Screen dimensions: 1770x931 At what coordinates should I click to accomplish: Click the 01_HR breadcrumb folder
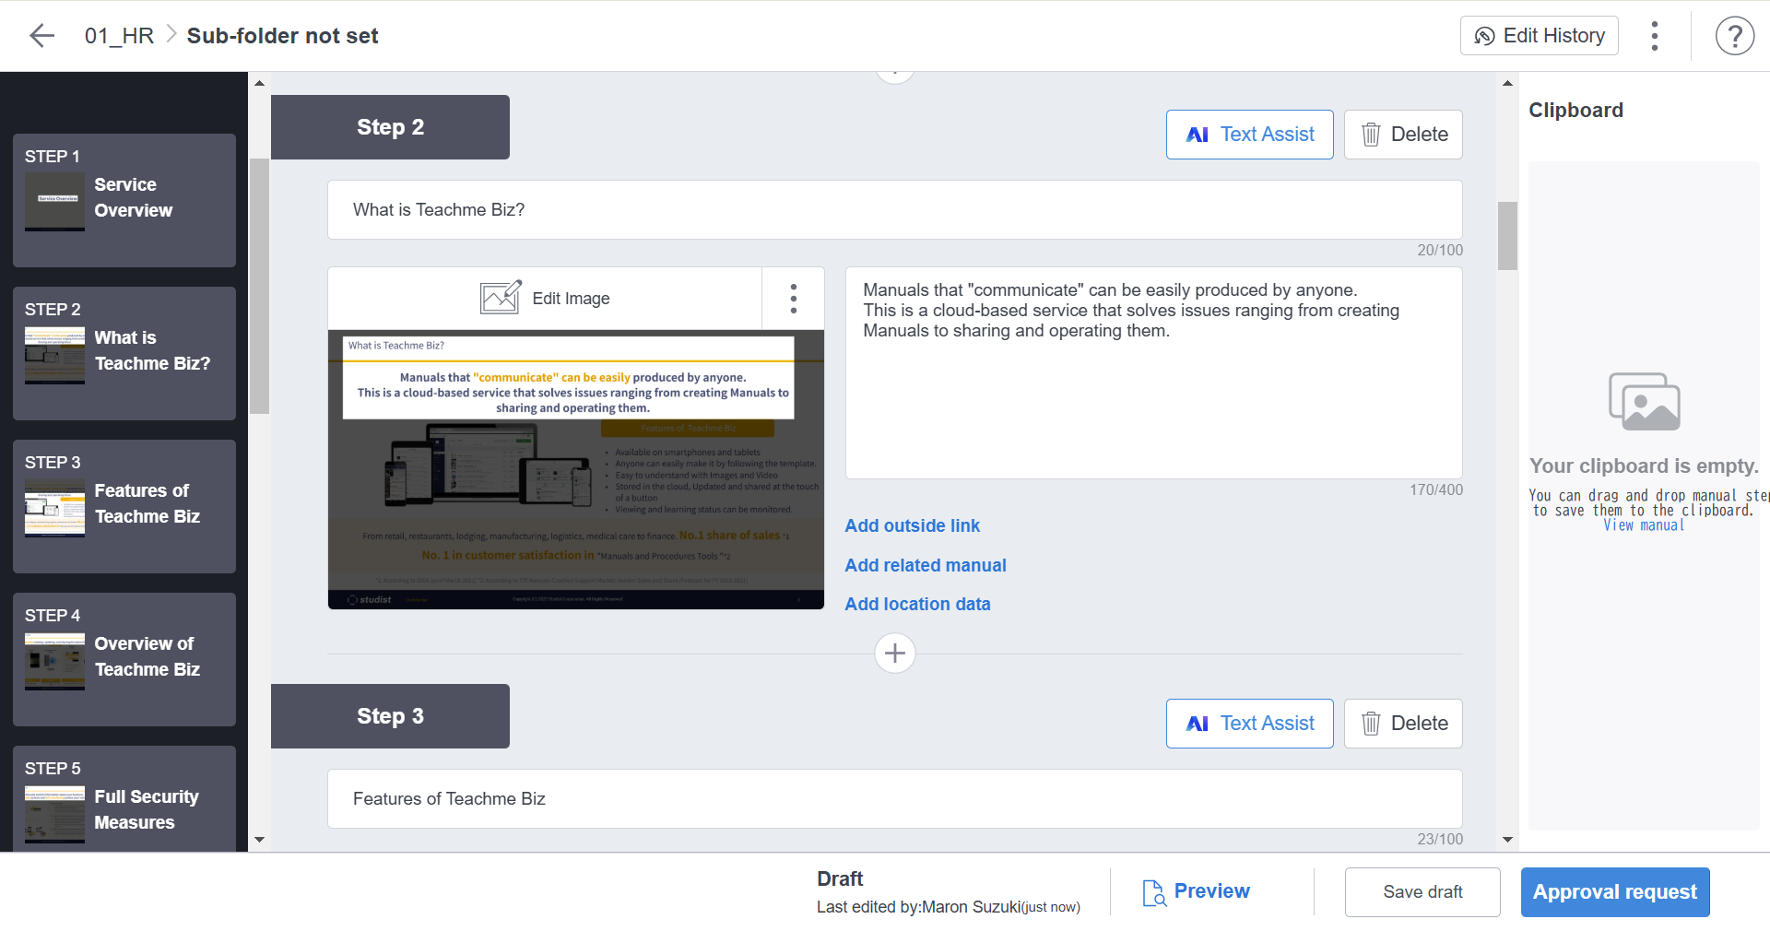click(x=119, y=36)
